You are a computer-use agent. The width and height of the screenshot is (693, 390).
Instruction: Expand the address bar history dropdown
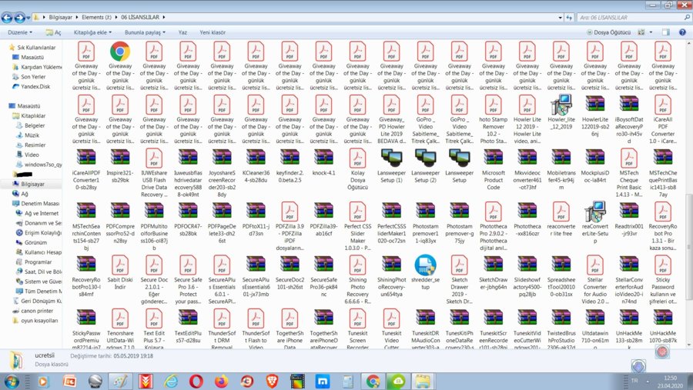click(561, 18)
